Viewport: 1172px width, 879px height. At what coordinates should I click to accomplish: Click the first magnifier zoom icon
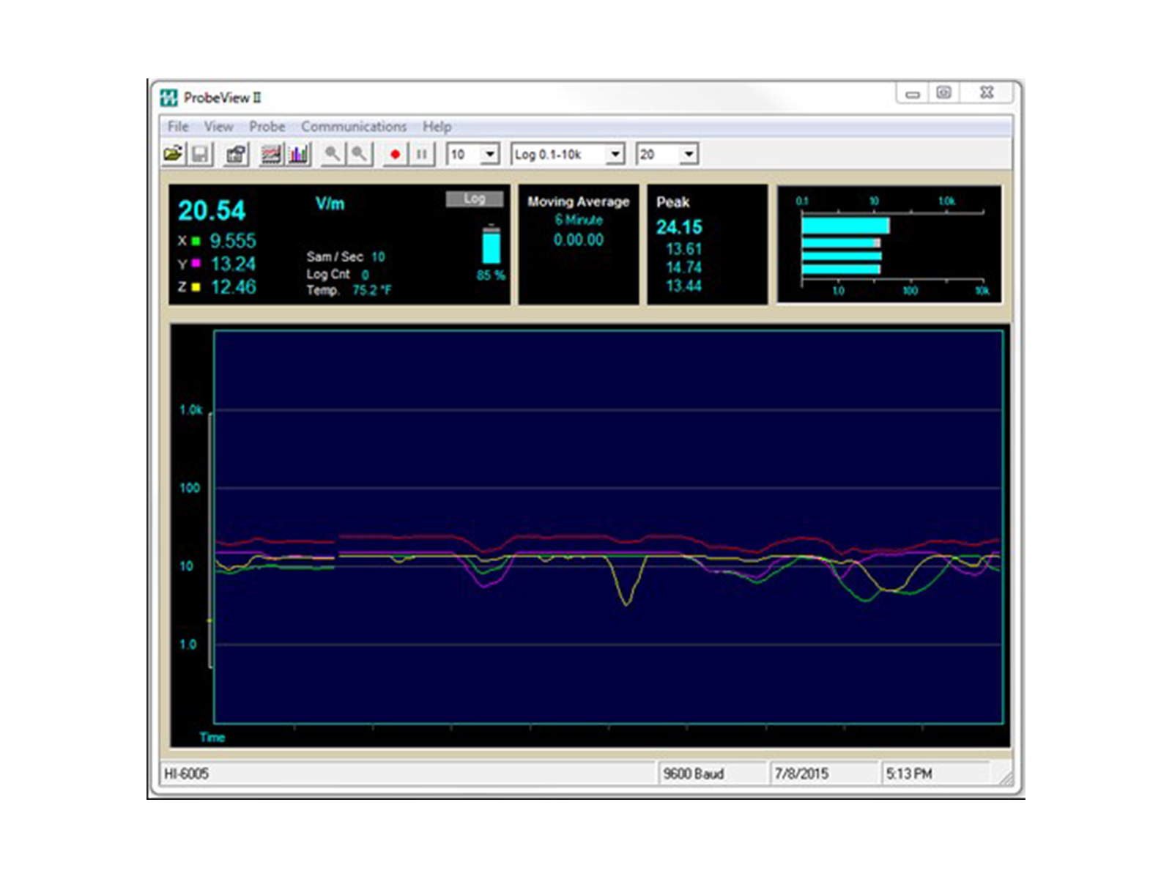pos(333,154)
